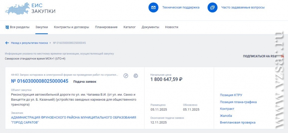This screenshot has height=133, width=288.
Task: Open the Документы menu item
Action: point(150,27)
